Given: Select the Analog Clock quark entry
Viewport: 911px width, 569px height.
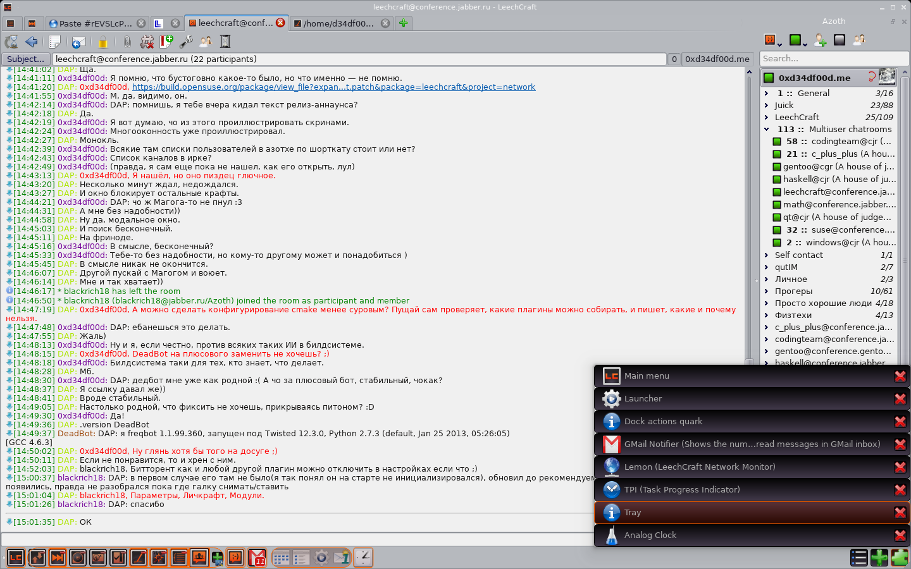Looking at the screenshot, I should pyautogui.click(x=752, y=535).
